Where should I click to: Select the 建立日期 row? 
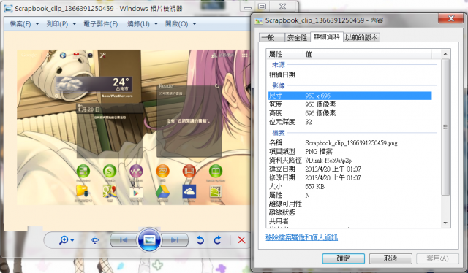coord(350,169)
